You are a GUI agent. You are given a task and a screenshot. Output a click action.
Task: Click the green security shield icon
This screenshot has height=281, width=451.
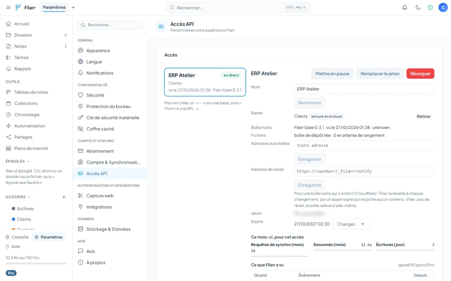point(430,7)
